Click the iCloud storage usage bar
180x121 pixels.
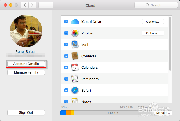106,113
